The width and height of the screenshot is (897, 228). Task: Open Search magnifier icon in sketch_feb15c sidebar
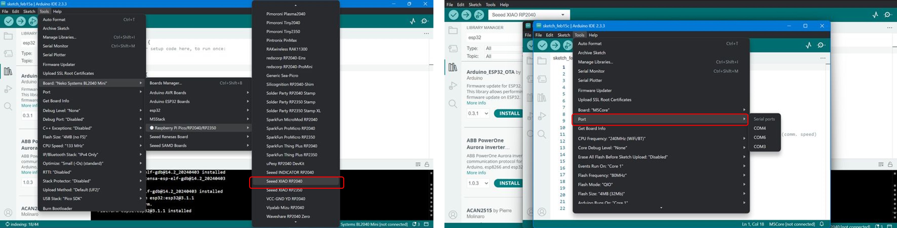[542, 134]
